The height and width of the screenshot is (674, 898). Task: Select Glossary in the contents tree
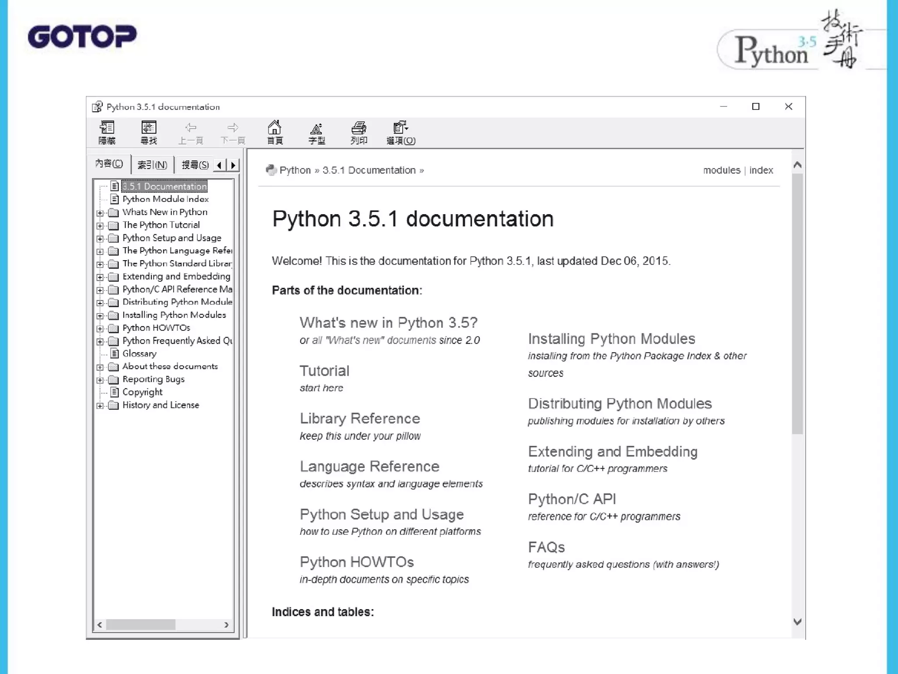139,354
